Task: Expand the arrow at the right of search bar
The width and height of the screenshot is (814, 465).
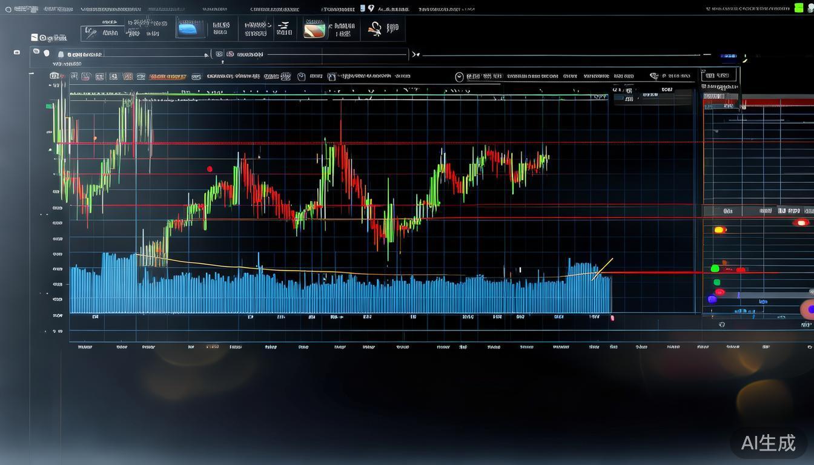Action: pyautogui.click(x=415, y=54)
